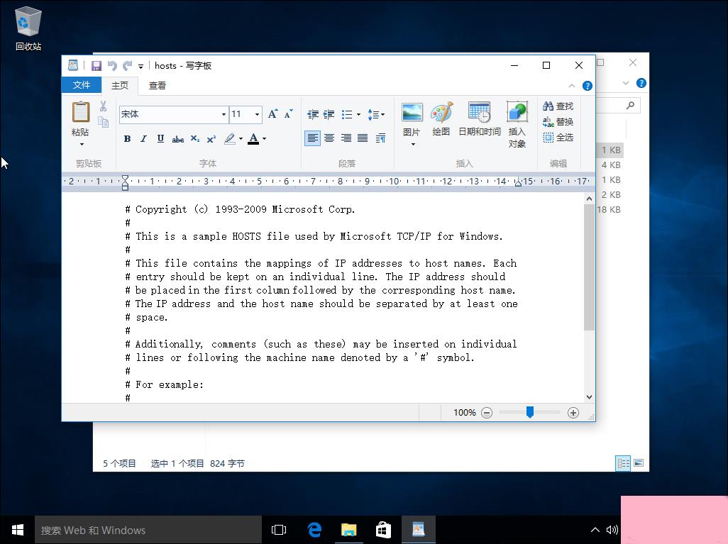Viewport: 728px width, 544px height.
Task: Click the Cut scissors icon
Action: [103, 106]
